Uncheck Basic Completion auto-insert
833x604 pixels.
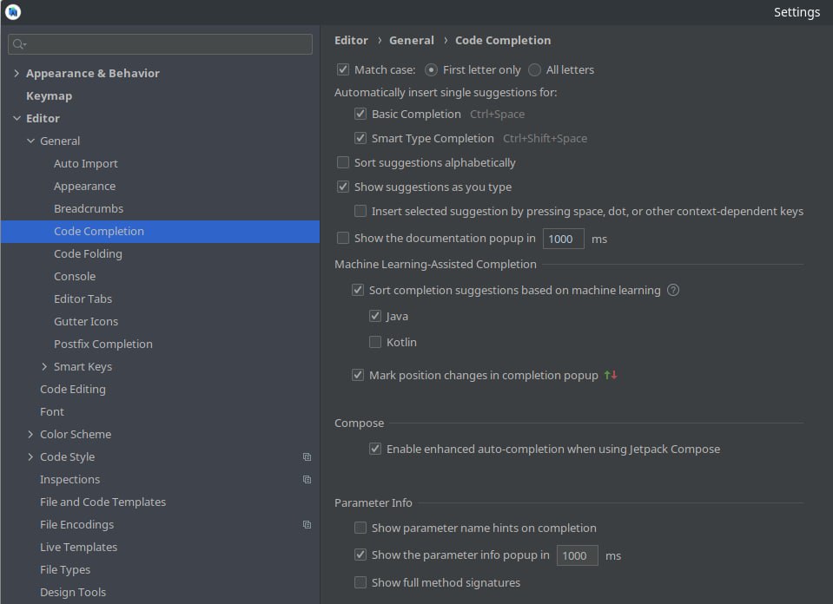[360, 114]
